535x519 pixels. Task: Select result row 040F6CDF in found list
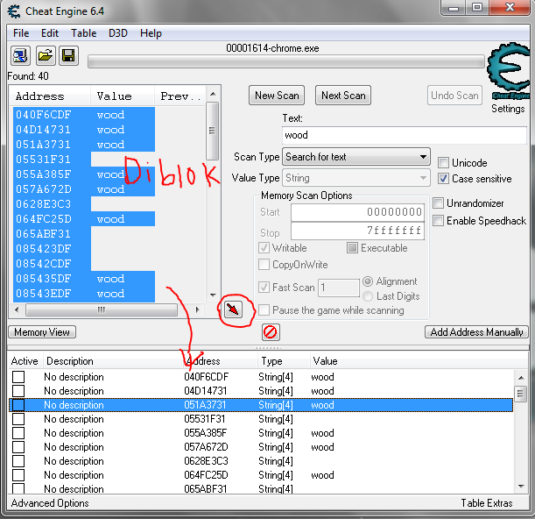84,115
